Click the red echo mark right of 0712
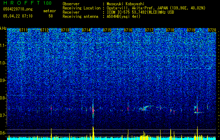The height and width of the screenshot is (140, 220). click(51, 108)
